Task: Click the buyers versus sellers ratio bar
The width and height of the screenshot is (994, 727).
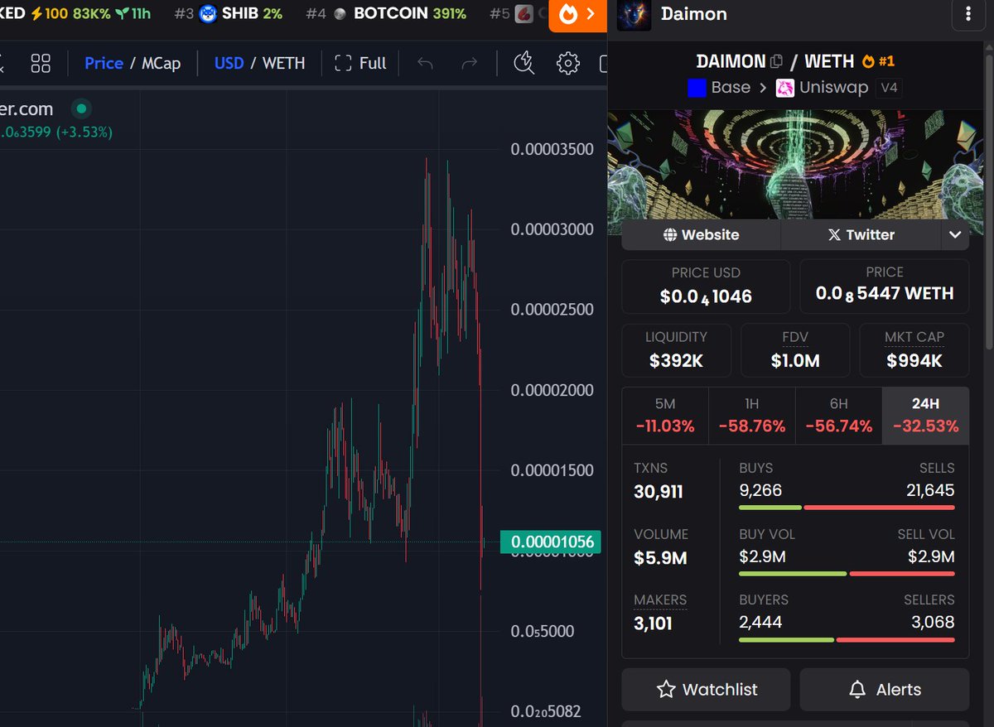Action: [x=847, y=639]
